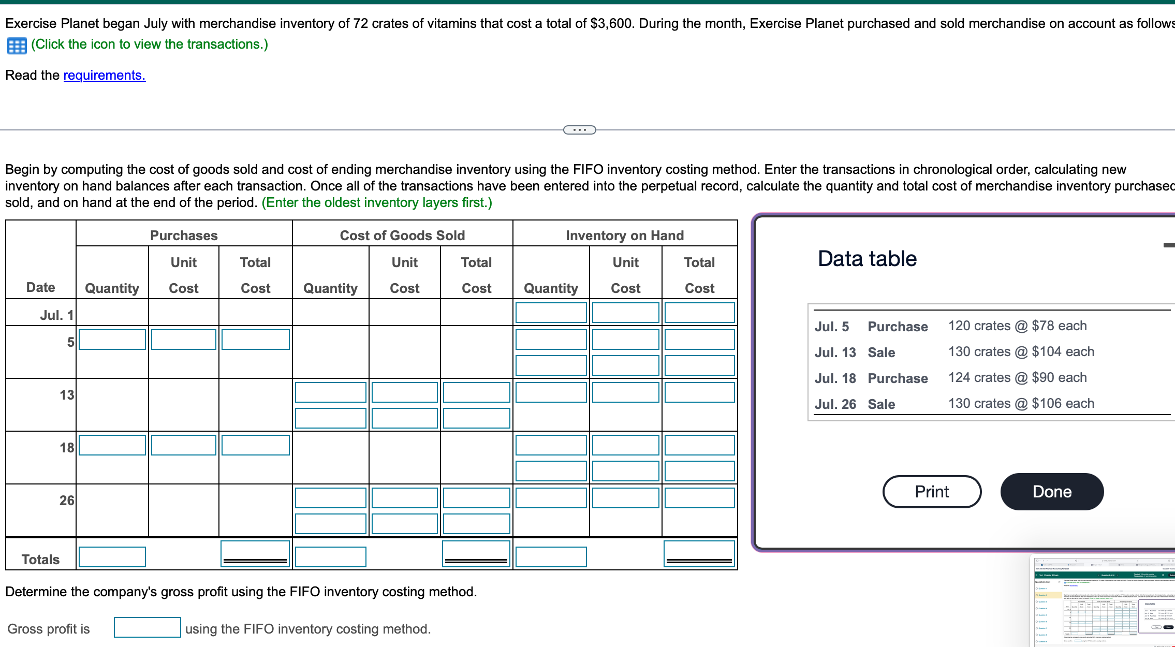Select Jul. 26 inventory on hand quantity field

[x=551, y=498]
